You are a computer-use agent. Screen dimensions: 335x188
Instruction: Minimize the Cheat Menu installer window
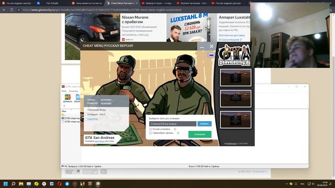point(202,46)
